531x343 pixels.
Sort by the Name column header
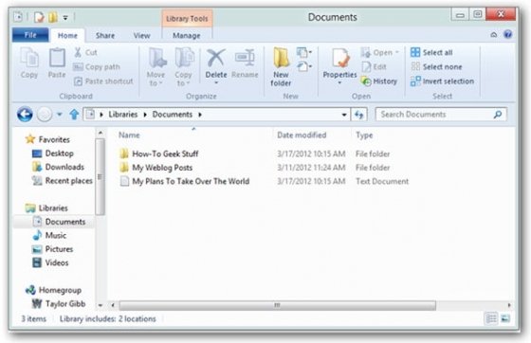coord(193,135)
